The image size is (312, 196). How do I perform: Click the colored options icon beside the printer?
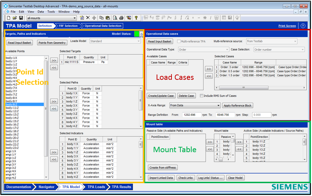tap(129, 18)
